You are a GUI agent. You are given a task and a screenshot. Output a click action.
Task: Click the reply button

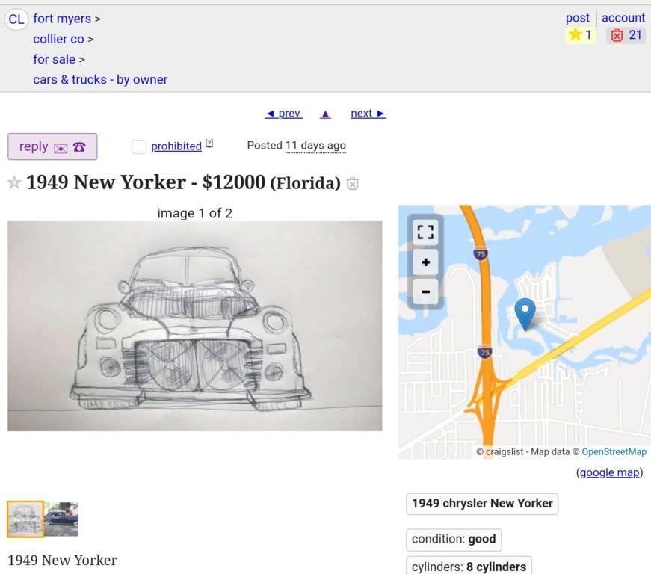pos(52,146)
